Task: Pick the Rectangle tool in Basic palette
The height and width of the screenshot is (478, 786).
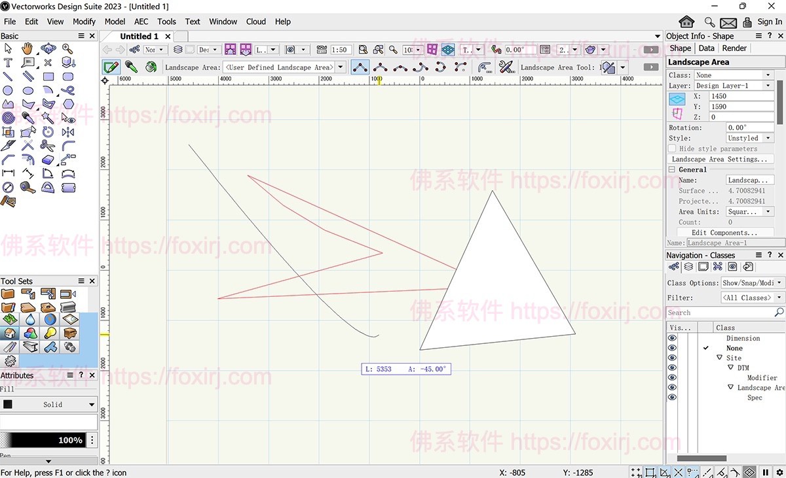Action: (x=48, y=77)
